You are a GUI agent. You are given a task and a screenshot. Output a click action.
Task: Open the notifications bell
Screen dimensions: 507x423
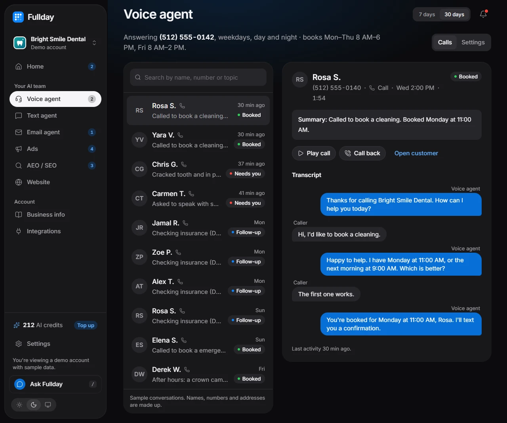coord(483,14)
